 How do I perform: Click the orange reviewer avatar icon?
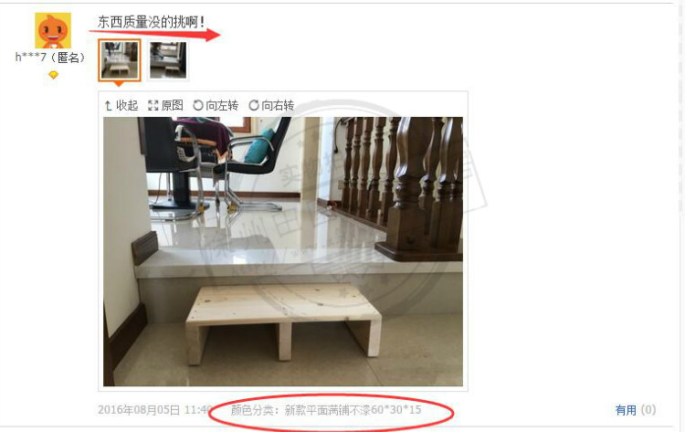click(x=53, y=30)
